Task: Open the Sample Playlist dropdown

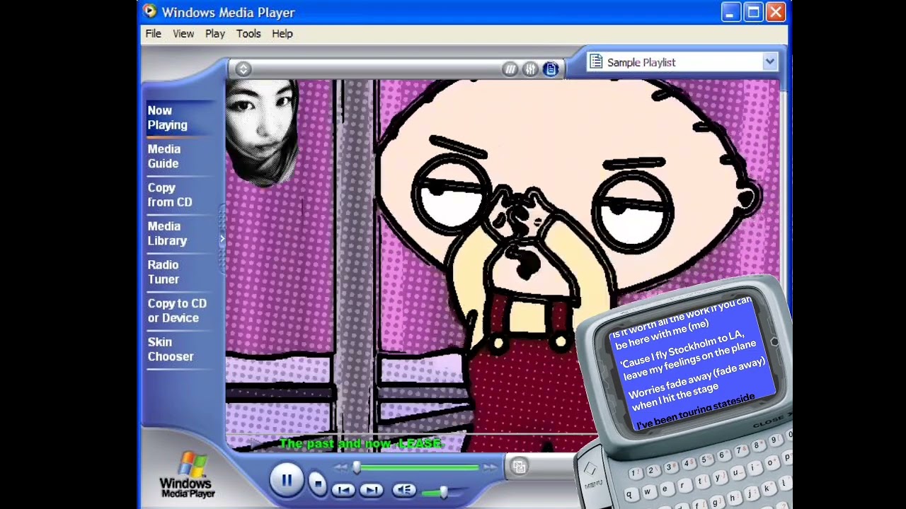Action: click(x=683, y=62)
